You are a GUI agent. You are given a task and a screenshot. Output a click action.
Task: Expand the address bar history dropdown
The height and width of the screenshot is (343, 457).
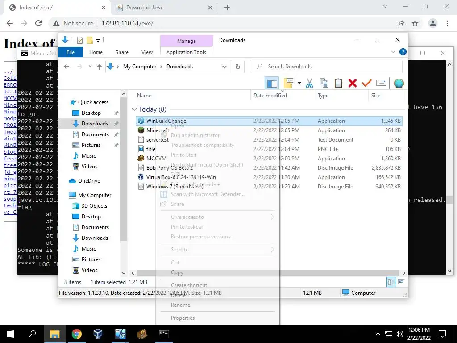click(224, 67)
